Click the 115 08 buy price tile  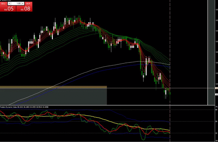[24, 8]
